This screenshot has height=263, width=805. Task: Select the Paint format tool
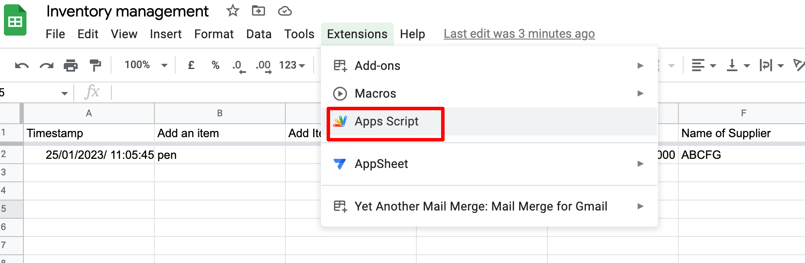click(95, 66)
